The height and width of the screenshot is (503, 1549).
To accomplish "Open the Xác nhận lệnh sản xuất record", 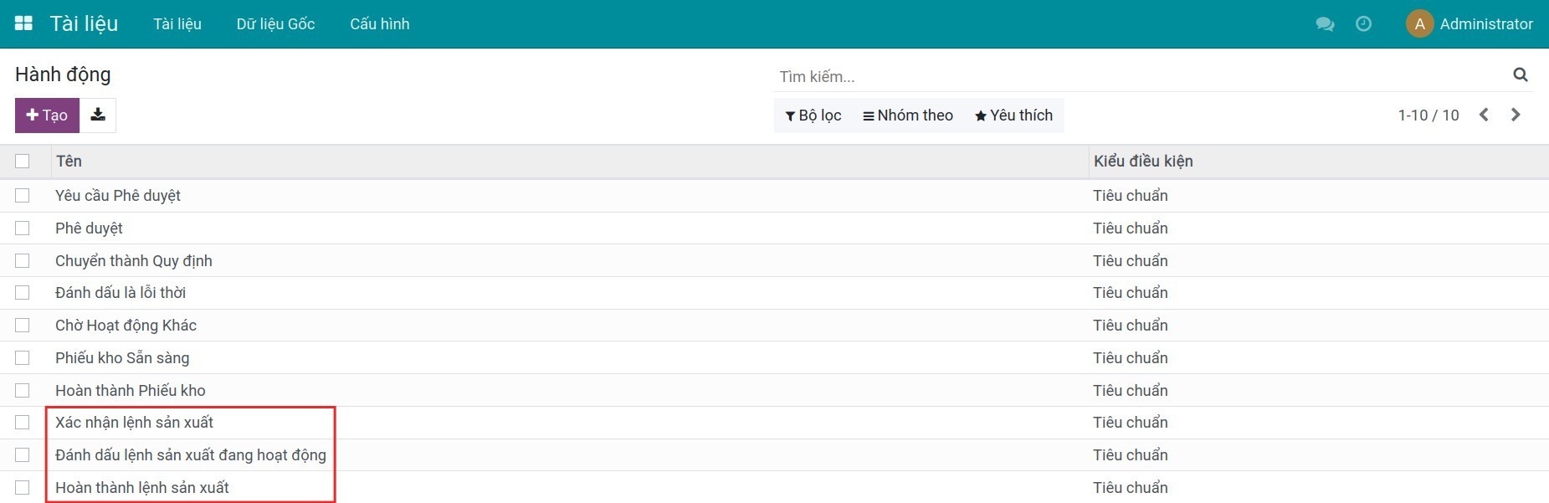I will [134, 423].
